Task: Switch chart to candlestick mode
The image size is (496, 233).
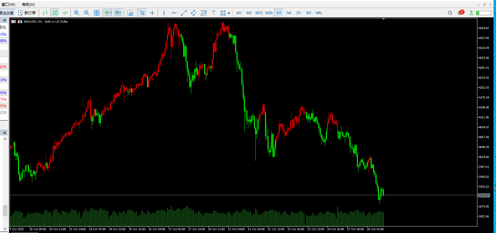Action: 55,13
